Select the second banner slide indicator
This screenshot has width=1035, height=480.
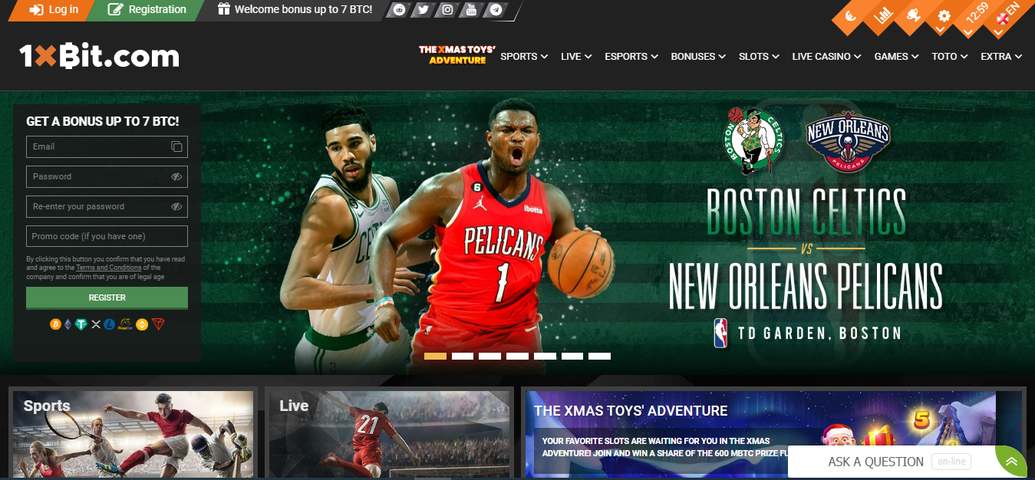click(x=463, y=356)
